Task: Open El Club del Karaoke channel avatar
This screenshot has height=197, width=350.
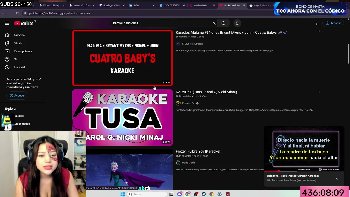Action: click(178, 44)
